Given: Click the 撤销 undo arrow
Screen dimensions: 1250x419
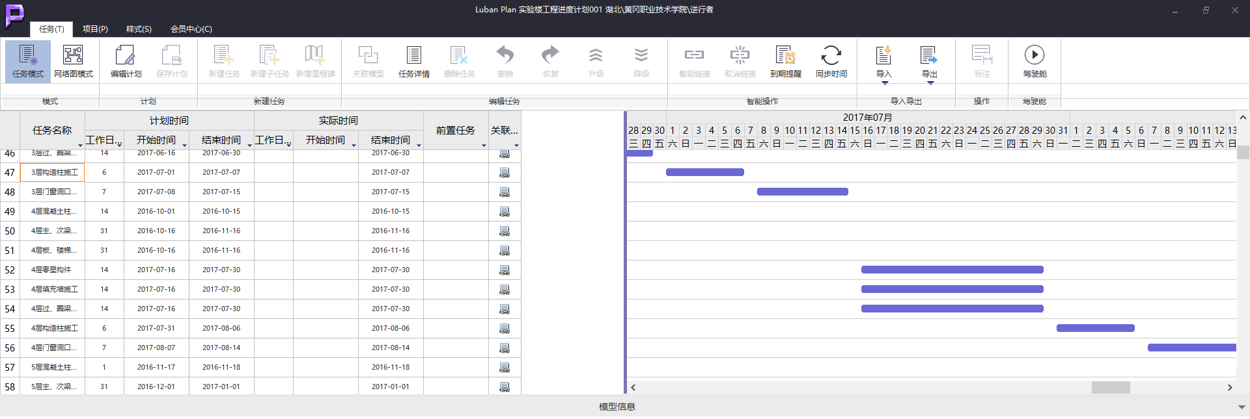Looking at the screenshot, I should pyautogui.click(x=505, y=55).
